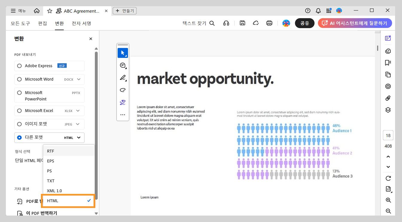This screenshot has height=222, width=402.
Task: Click the headphones read-aloud icon
Action: [x=226, y=23]
